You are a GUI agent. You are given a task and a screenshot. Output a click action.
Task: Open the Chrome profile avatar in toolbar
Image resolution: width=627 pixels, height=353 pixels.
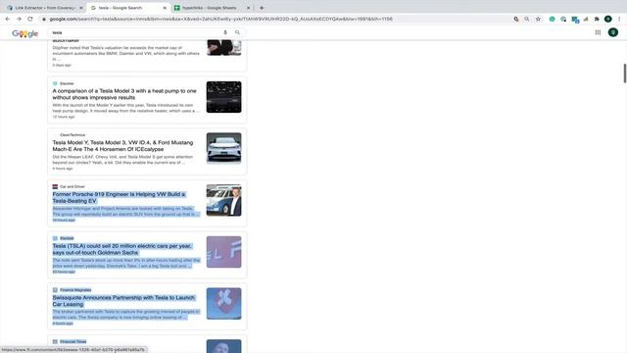click(x=607, y=19)
